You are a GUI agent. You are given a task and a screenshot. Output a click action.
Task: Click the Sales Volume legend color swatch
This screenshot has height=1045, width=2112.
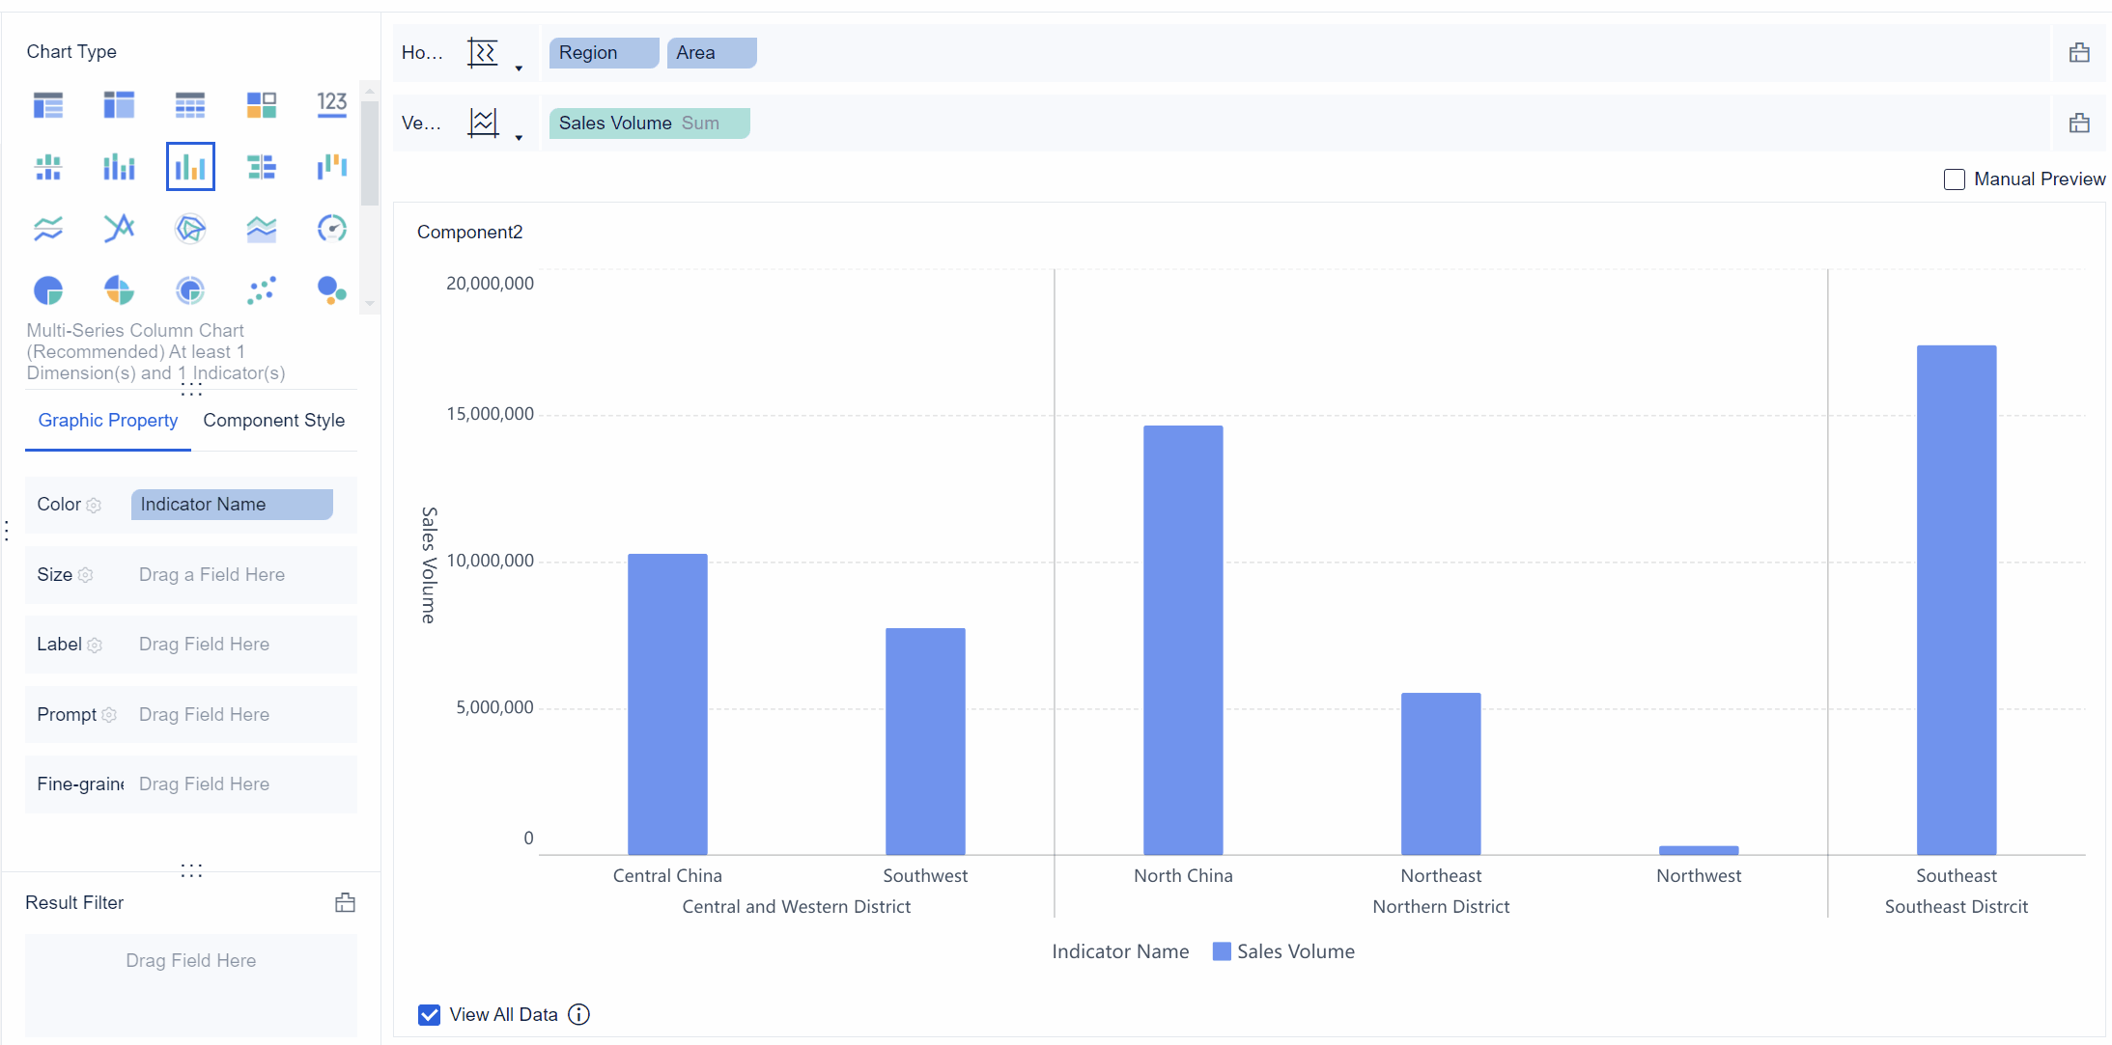pos(1222,951)
